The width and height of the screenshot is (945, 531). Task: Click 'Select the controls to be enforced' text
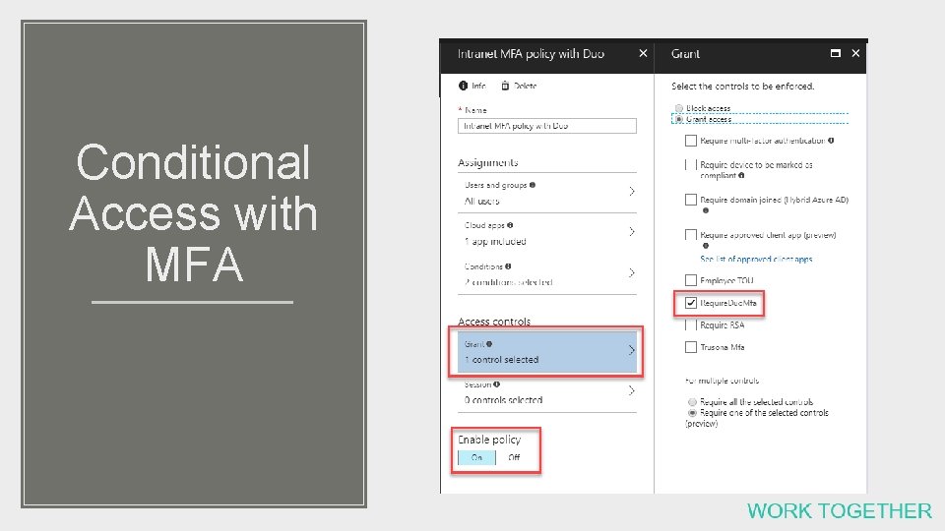[742, 87]
